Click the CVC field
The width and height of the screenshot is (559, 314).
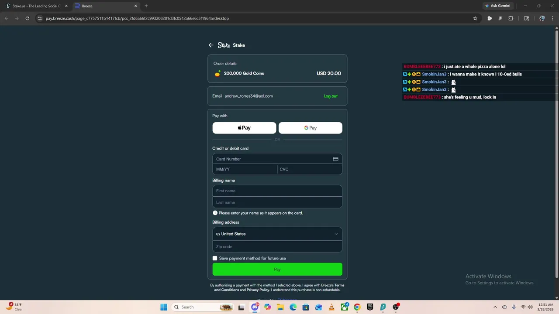click(310, 169)
